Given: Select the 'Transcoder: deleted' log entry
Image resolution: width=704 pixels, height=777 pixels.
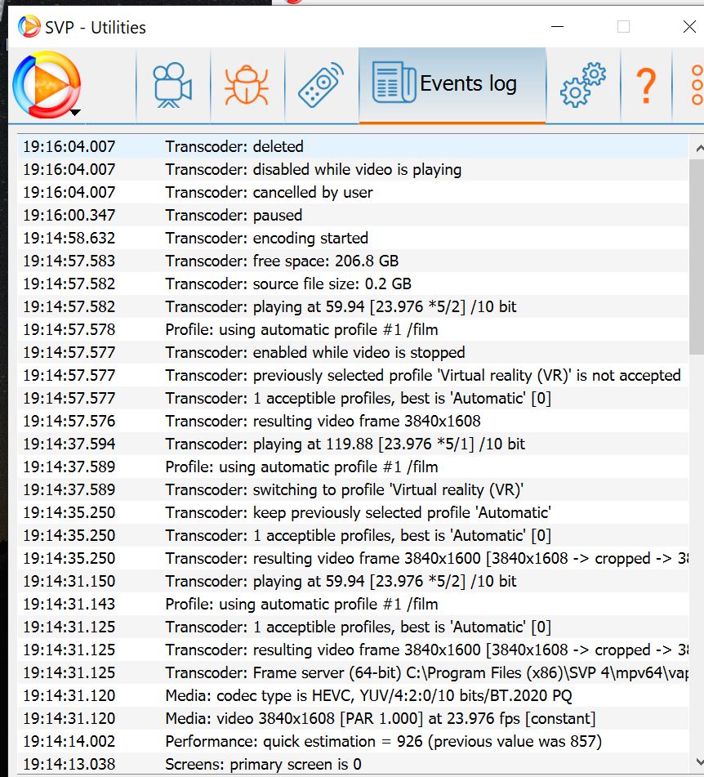Looking at the screenshot, I should (x=234, y=147).
